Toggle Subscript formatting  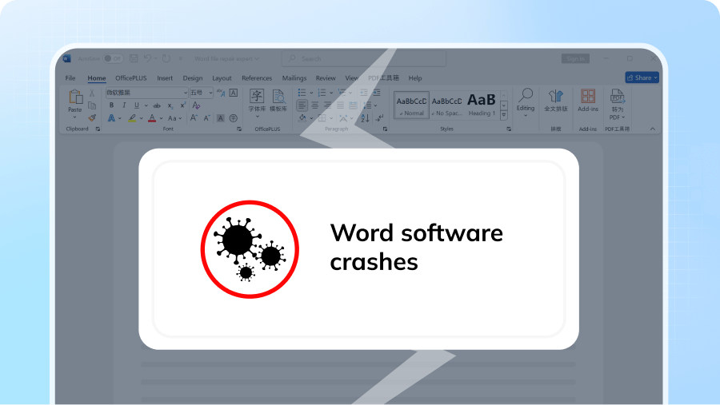tap(170, 105)
